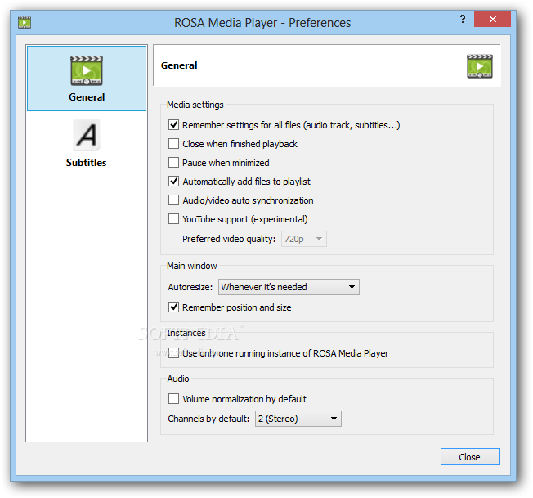533x498 pixels.
Task: Click the Preferred video quality label
Action: [x=229, y=239]
